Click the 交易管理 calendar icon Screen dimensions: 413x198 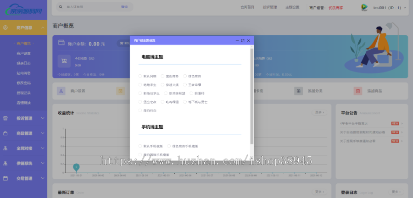coord(6,178)
